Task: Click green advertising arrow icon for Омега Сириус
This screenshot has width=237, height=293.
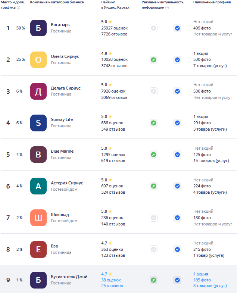Action: 153,60
